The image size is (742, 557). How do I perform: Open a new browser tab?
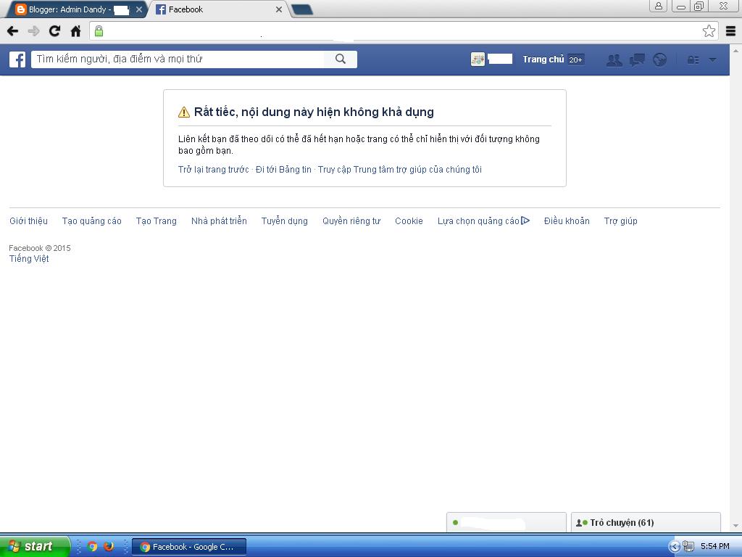pos(302,9)
